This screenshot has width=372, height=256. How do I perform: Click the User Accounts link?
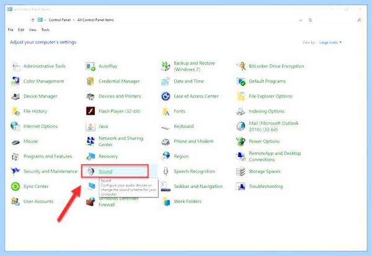click(x=38, y=201)
